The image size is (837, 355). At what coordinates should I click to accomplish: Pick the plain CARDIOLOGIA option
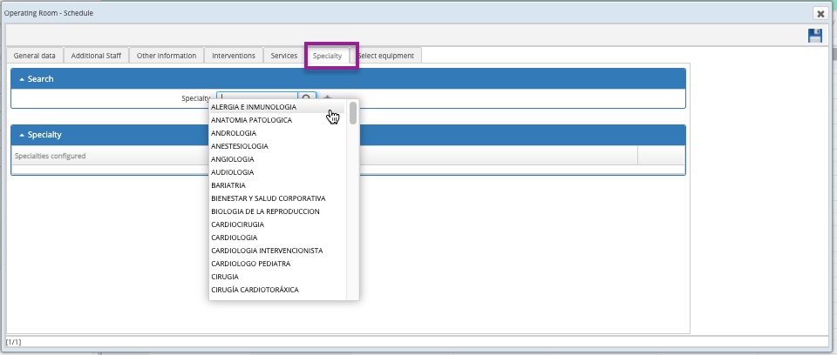tap(277, 238)
